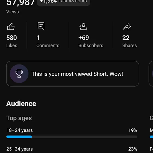
Task: Tap the trophy icon in achievement card
Action: click(x=19, y=73)
